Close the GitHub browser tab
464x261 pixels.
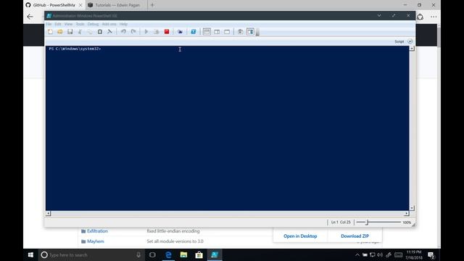(80, 5)
